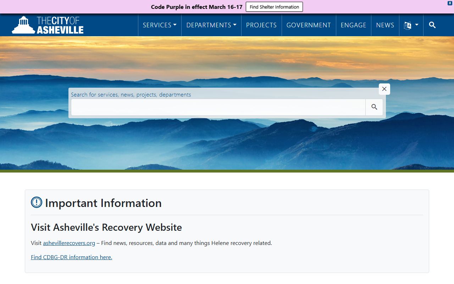Select Engage in the navigation bar
The height and width of the screenshot is (284, 454).
click(353, 25)
